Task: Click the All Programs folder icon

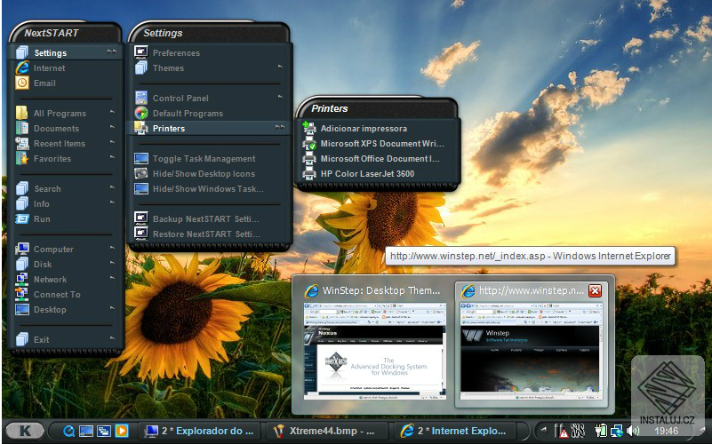Action: coord(22,113)
